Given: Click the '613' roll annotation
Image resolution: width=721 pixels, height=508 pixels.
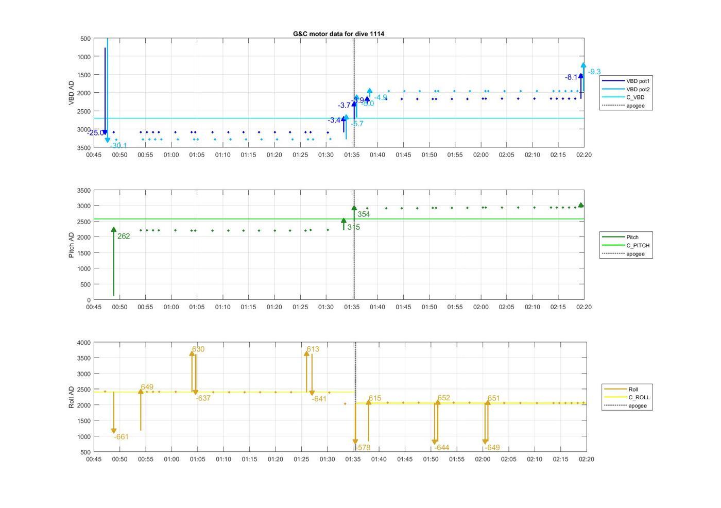Looking at the screenshot, I should 313,349.
